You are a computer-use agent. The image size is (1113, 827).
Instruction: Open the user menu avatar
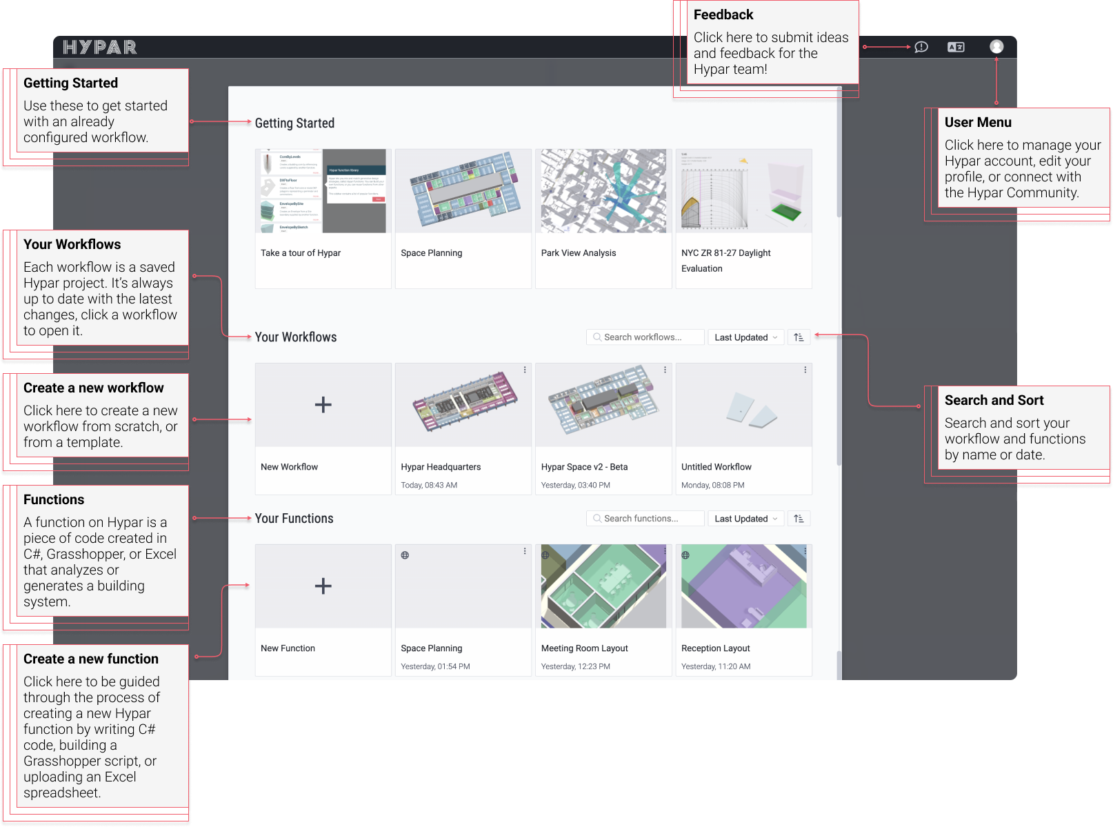996,46
